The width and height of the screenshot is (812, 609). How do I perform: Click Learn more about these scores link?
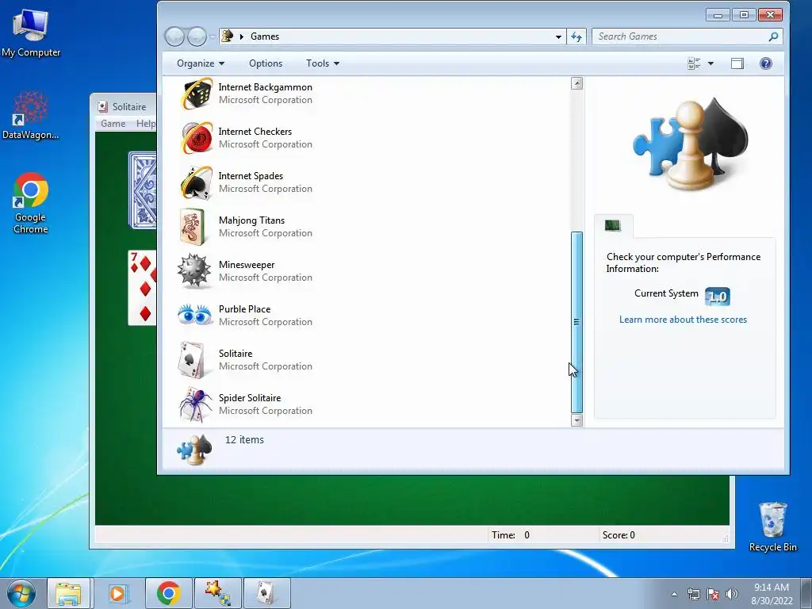click(683, 320)
